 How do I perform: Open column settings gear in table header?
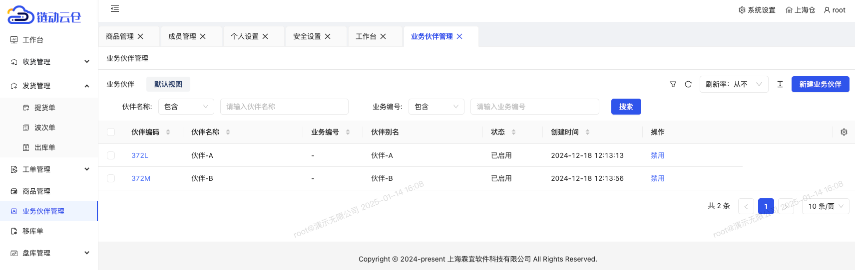[844, 132]
